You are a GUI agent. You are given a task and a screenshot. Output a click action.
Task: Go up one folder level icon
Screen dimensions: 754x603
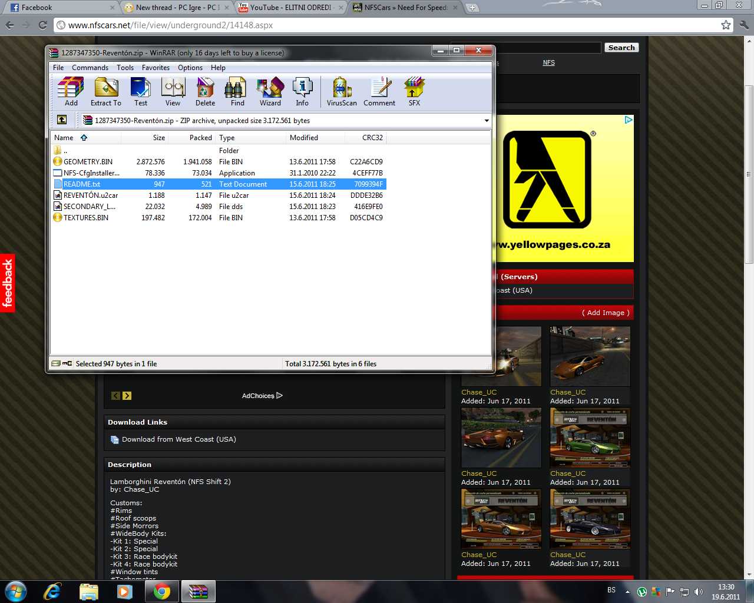[x=62, y=120]
